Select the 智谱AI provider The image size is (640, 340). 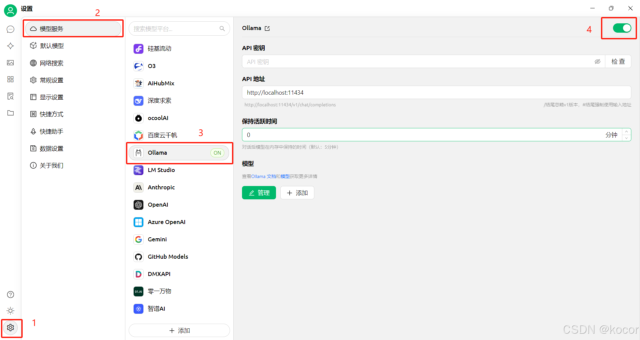point(179,309)
